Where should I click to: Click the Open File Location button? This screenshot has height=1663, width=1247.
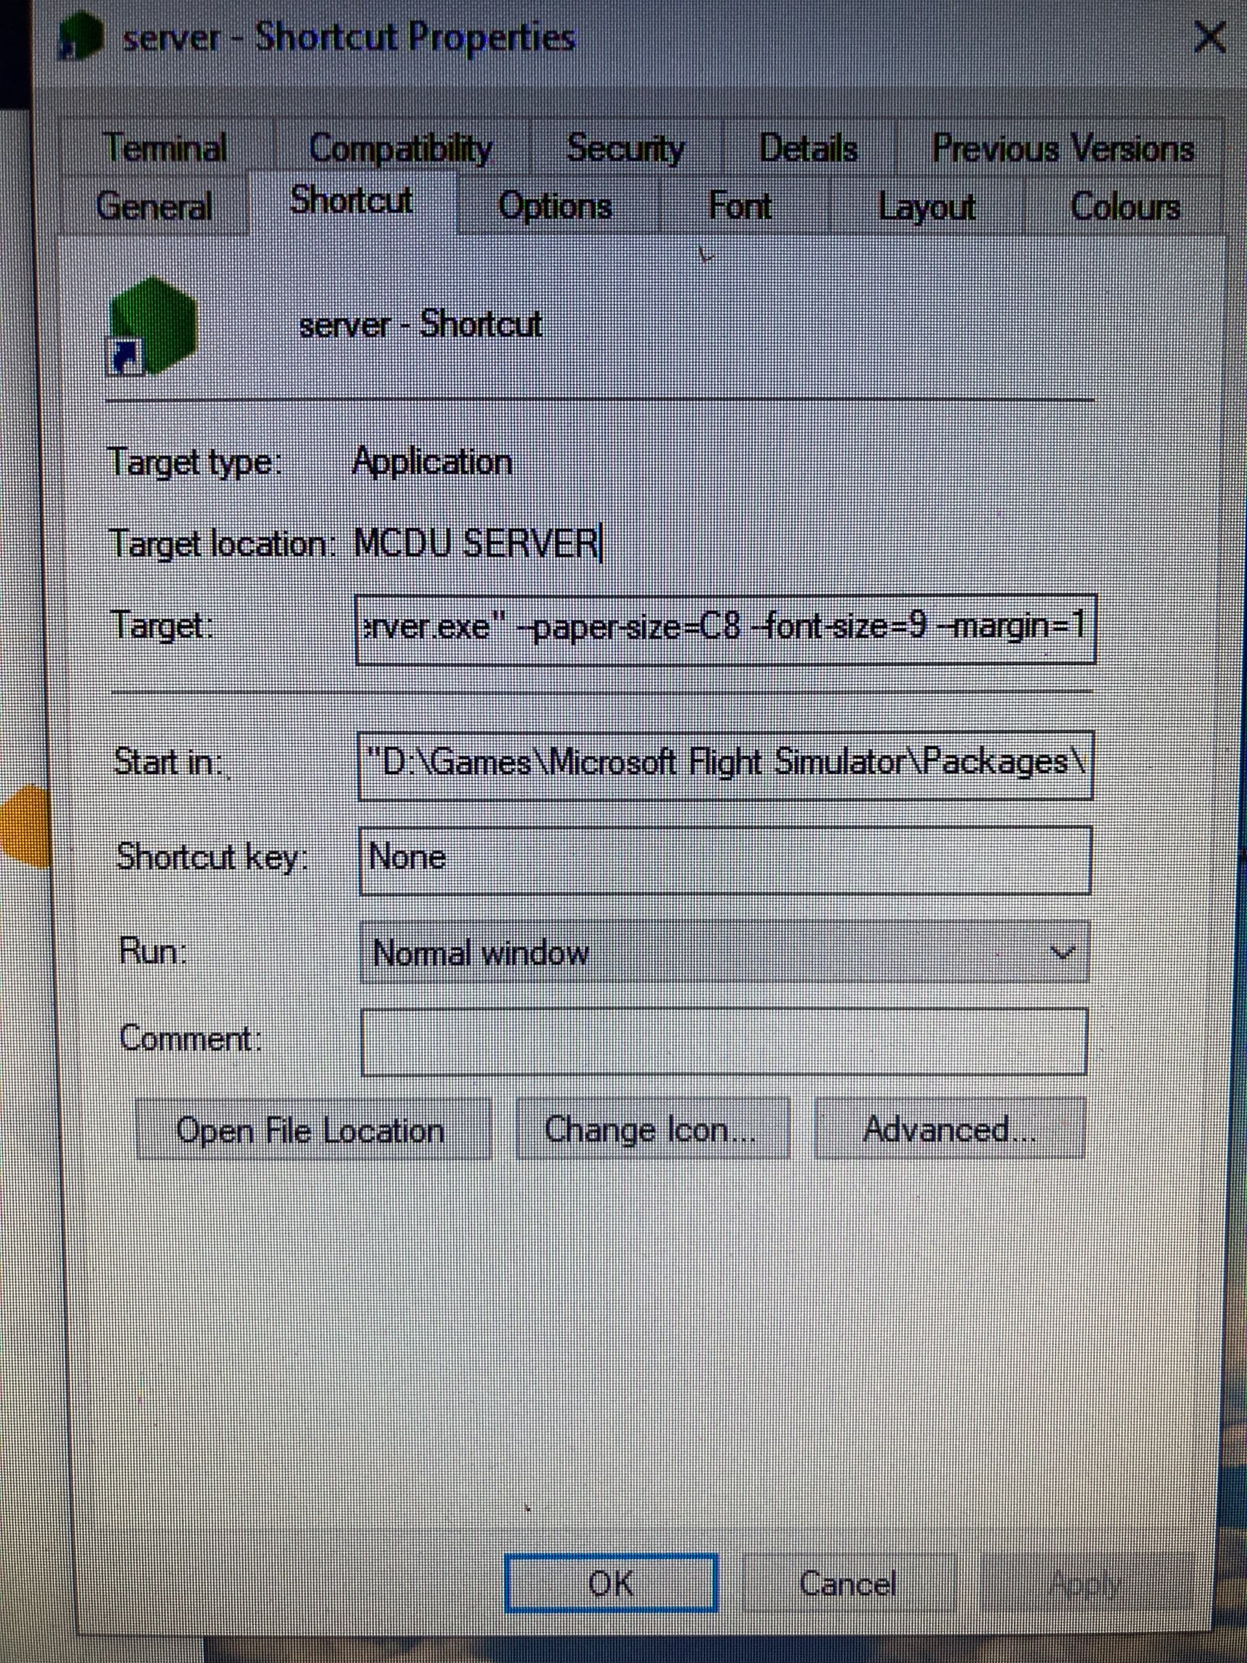(314, 1129)
